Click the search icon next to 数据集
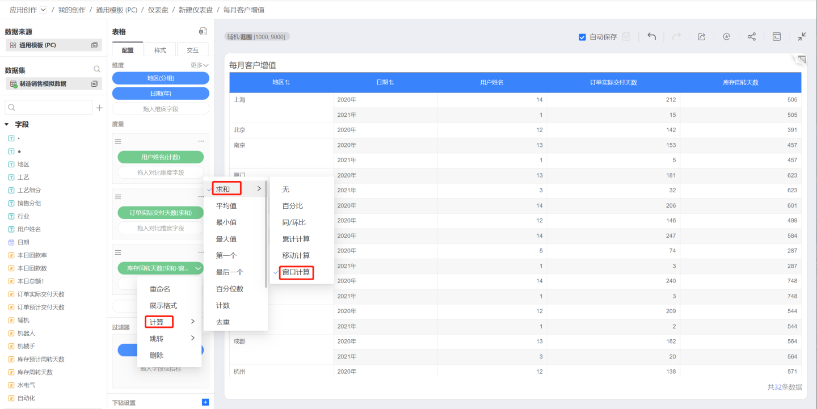The height and width of the screenshot is (409, 817). [97, 69]
